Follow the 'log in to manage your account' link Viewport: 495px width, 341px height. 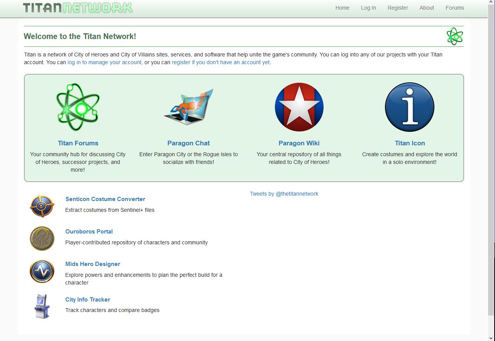click(x=104, y=62)
